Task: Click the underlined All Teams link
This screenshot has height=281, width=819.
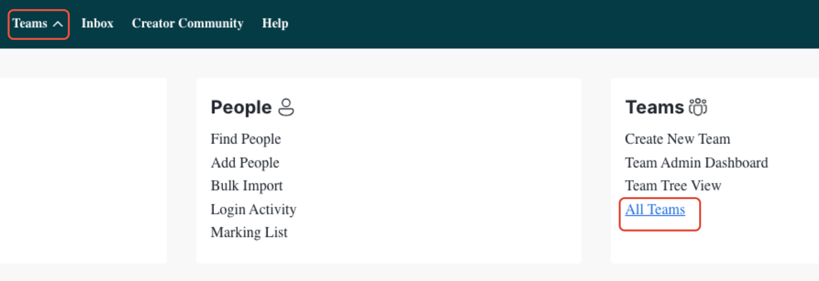Action: coord(655,210)
